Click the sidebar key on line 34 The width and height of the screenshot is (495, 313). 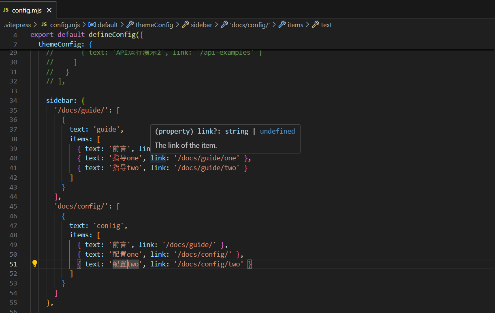(x=60, y=100)
